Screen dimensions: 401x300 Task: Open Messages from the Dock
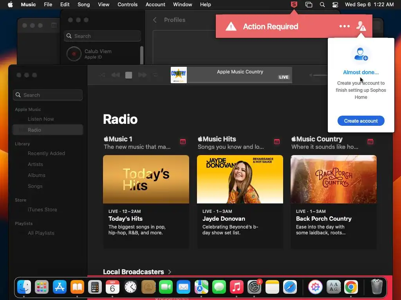point(219,287)
